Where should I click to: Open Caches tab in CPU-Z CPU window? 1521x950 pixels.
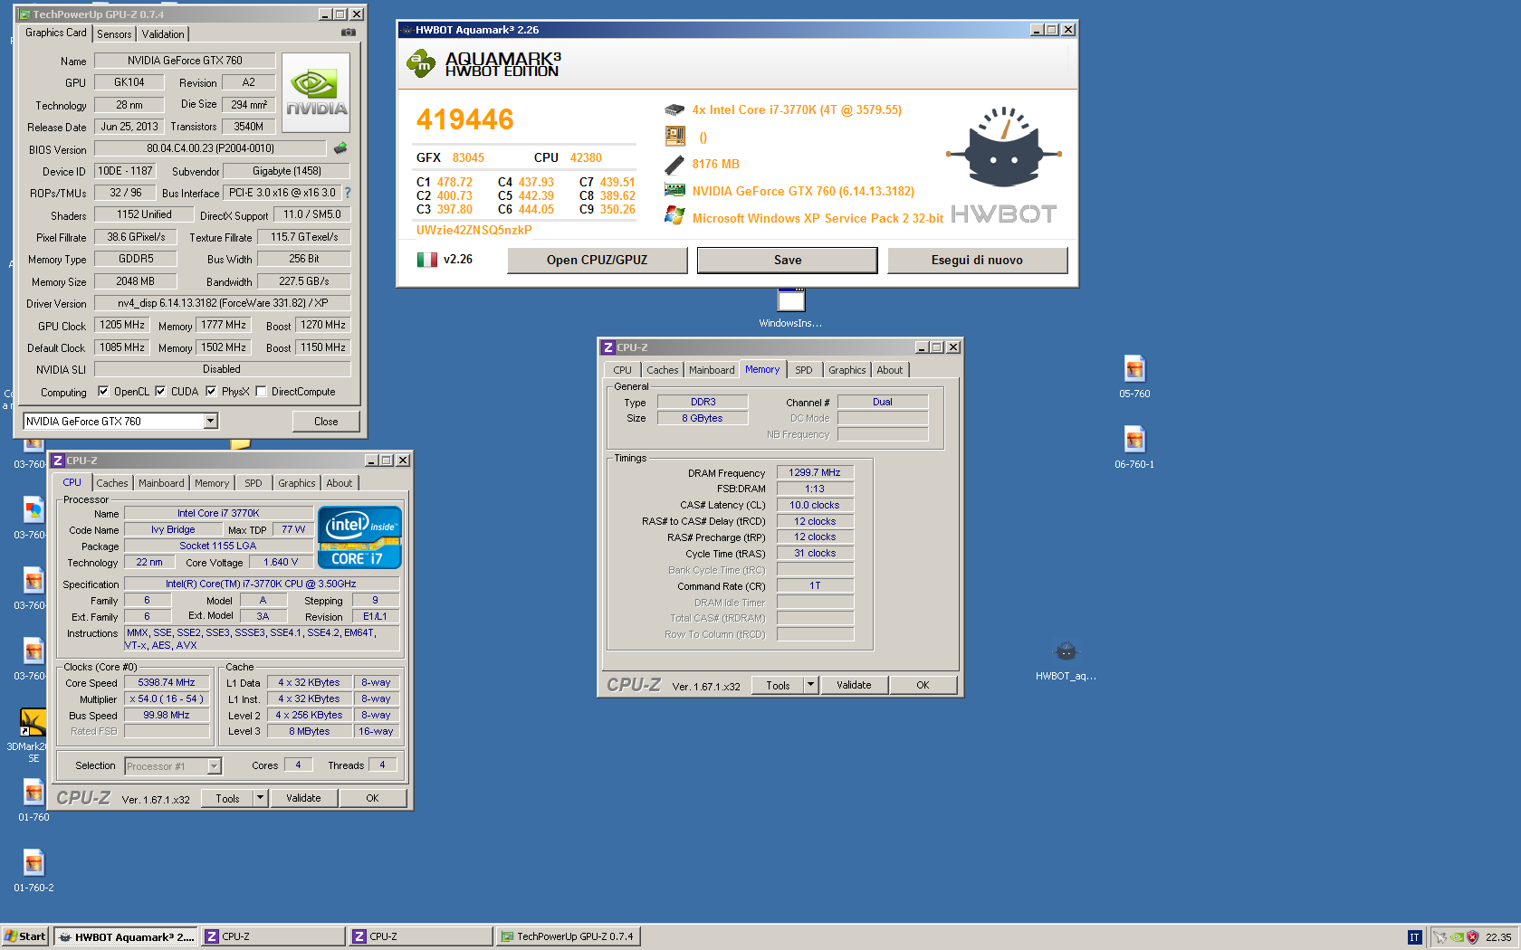tap(112, 483)
